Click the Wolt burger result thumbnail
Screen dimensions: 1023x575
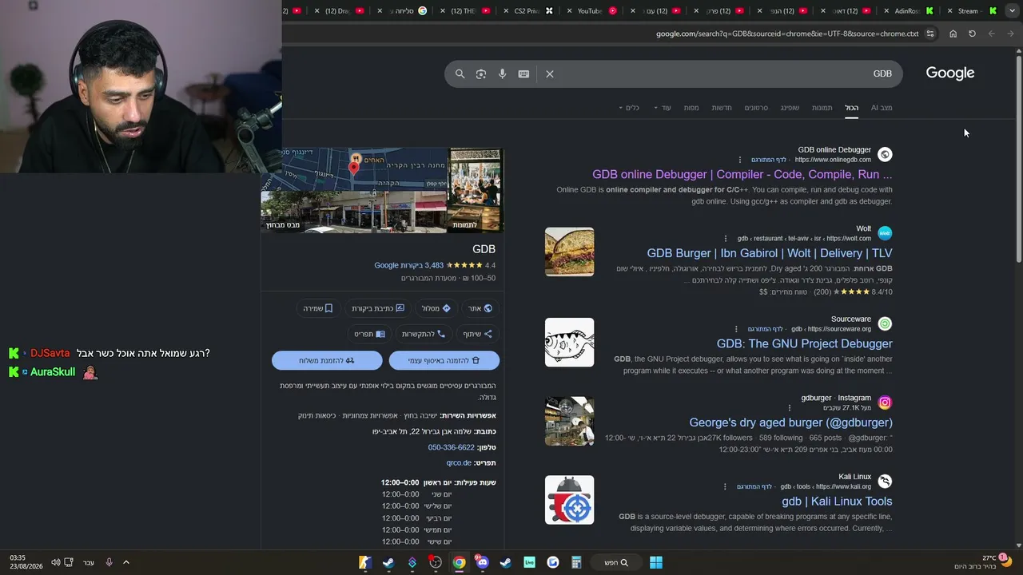point(569,252)
